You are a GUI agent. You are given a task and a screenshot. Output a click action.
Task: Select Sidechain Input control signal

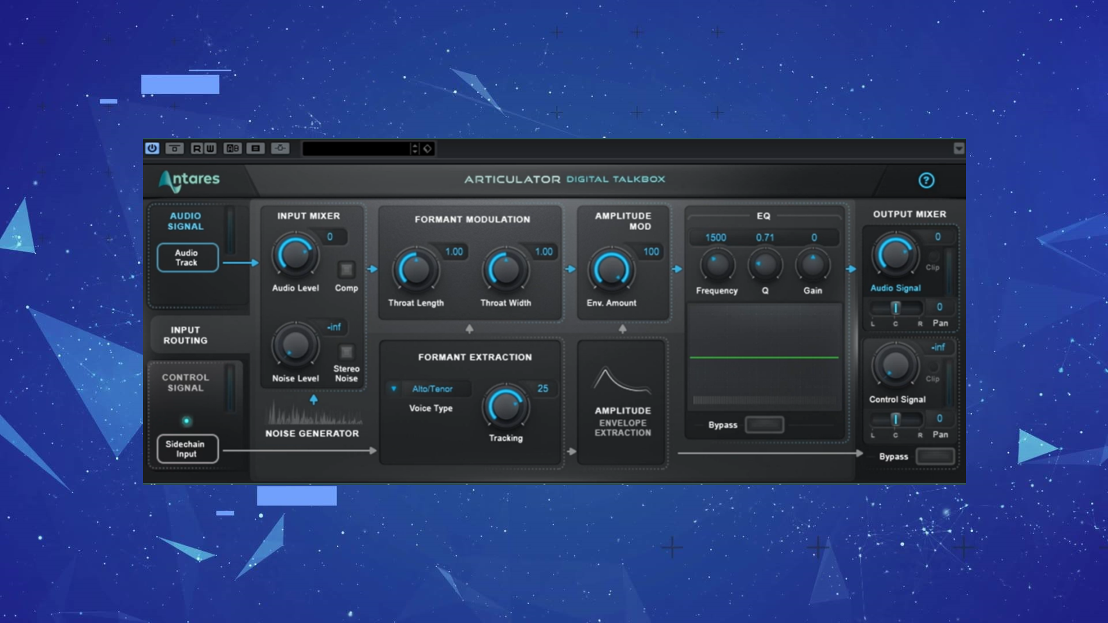tap(186, 448)
